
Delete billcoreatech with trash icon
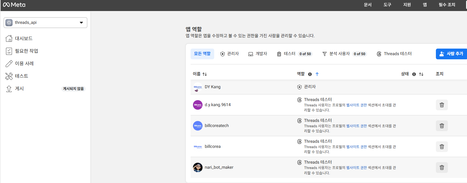coord(442,126)
